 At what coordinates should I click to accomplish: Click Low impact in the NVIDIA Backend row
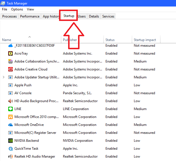[x=137, y=141]
